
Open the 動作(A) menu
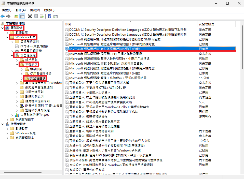tap(20, 10)
